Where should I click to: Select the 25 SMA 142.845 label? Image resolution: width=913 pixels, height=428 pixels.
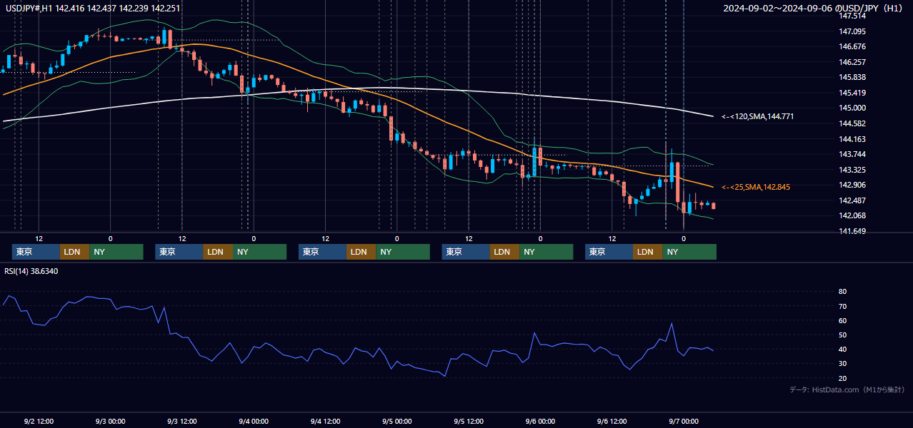[757, 187]
